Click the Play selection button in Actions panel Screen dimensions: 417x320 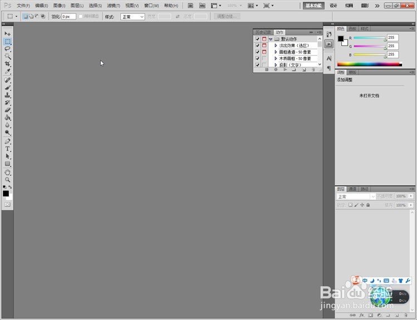(285, 69)
